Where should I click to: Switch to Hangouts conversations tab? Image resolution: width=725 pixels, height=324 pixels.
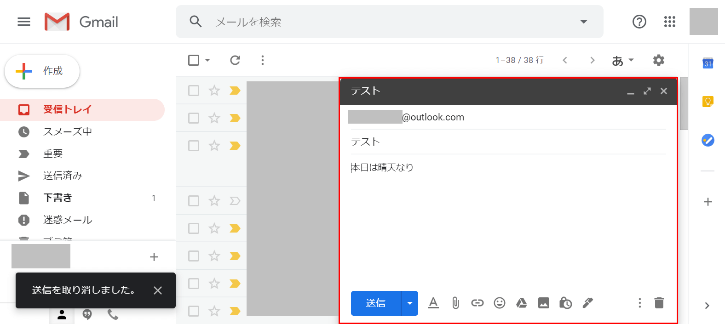(87, 314)
